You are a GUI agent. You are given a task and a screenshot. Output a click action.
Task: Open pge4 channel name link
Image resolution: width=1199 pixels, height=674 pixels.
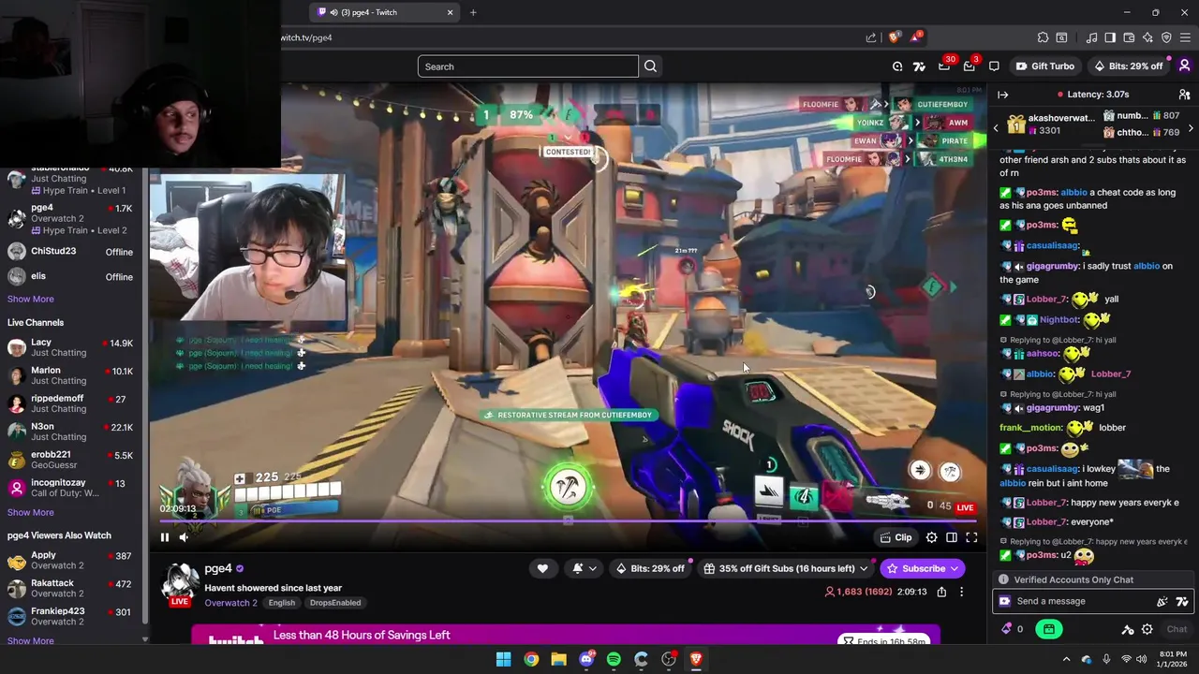pos(218,568)
